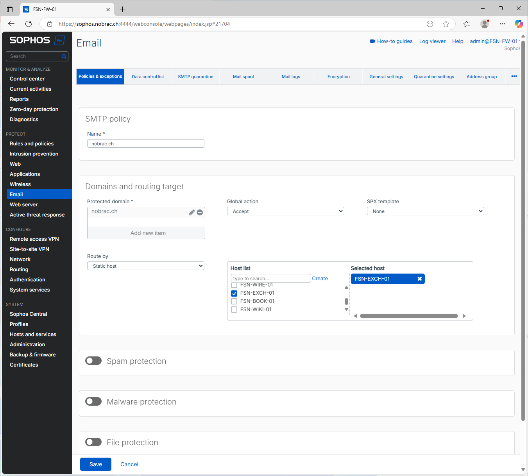Open SPX template dropdown
The height and width of the screenshot is (476, 528).
pyautogui.click(x=426, y=211)
